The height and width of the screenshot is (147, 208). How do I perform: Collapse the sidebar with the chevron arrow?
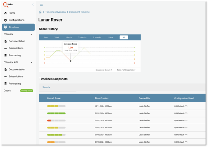pos(33,5)
